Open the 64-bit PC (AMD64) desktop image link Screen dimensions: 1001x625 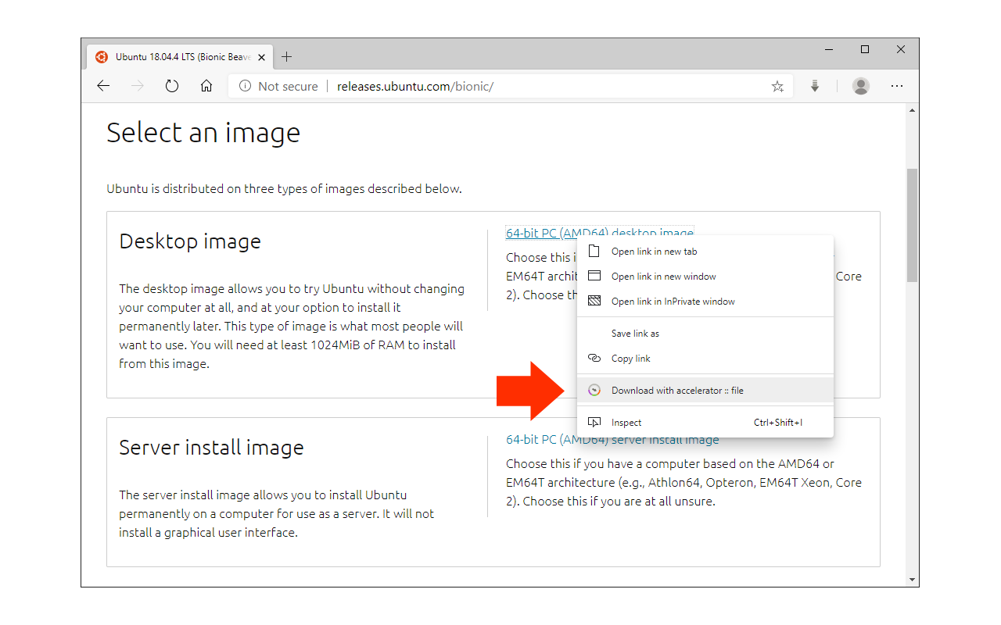(599, 233)
